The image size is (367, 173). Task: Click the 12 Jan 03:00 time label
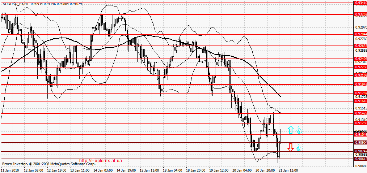pos(33,170)
